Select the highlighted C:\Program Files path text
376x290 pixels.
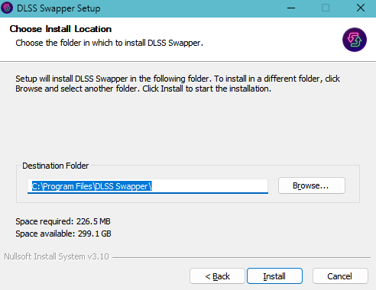(92, 186)
